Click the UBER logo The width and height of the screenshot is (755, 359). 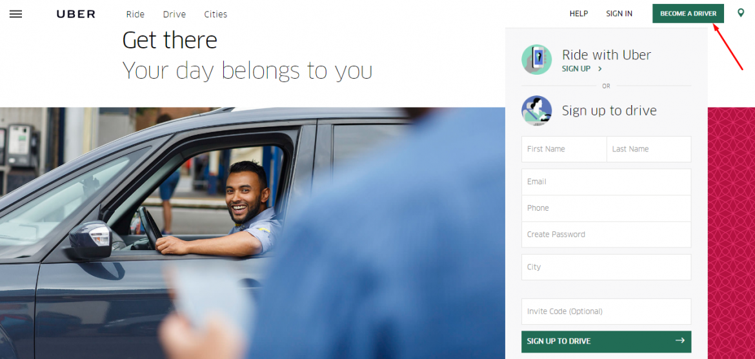[76, 14]
